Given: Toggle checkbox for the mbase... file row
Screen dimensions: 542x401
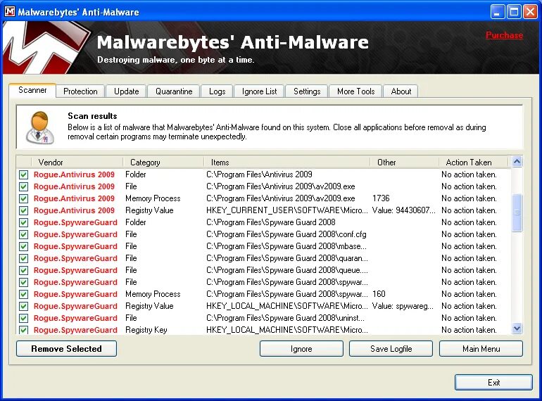Looking at the screenshot, I should point(23,247).
